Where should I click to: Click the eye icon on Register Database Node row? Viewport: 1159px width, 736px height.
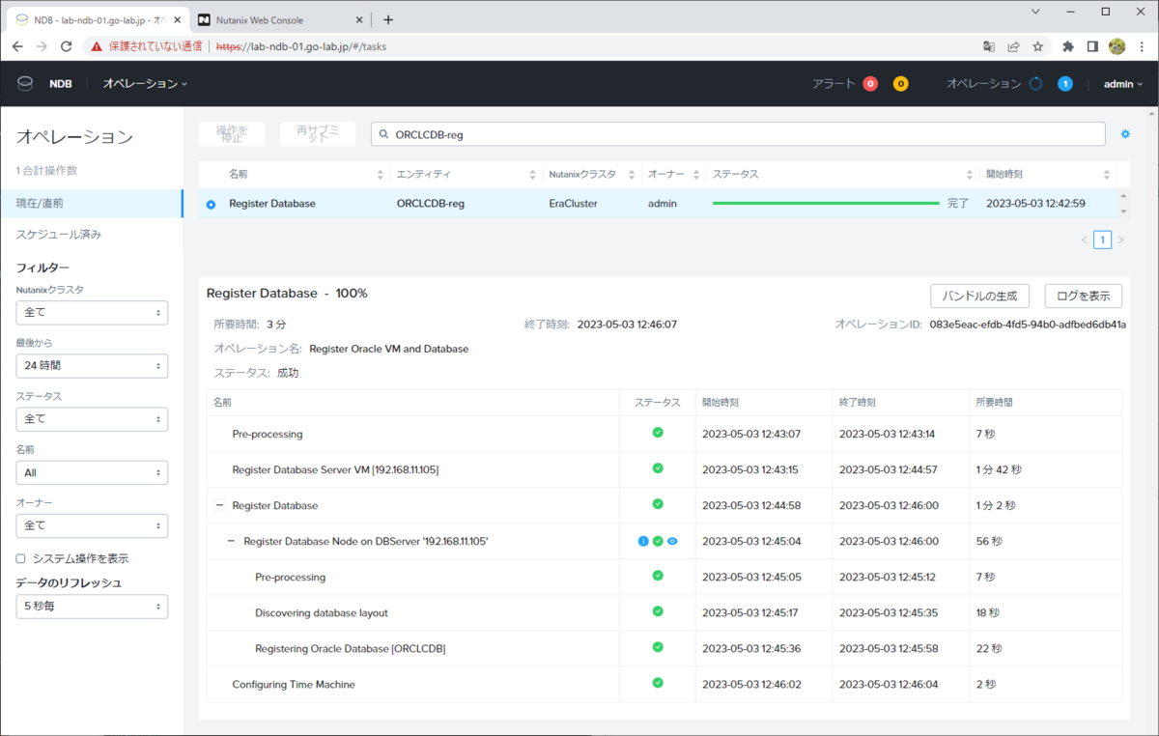pyautogui.click(x=672, y=541)
